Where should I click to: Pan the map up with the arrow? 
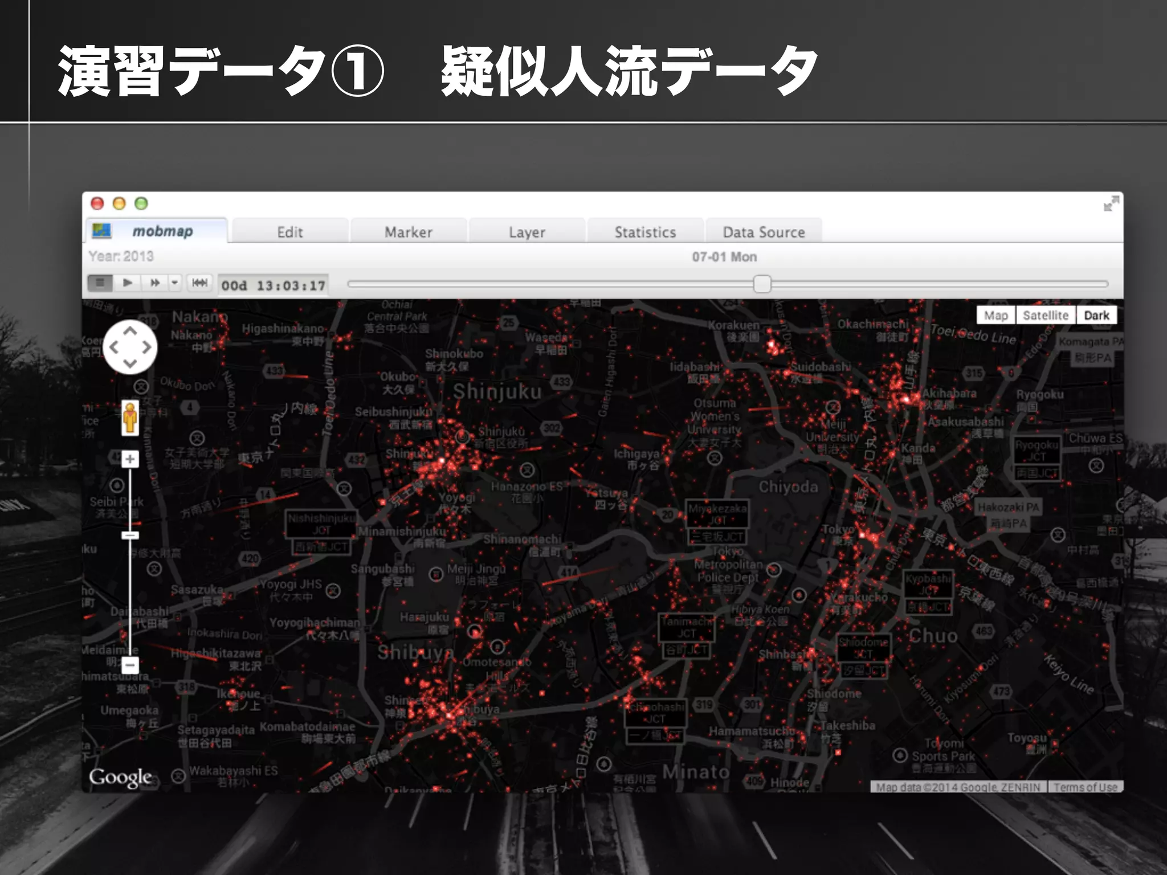click(x=130, y=330)
